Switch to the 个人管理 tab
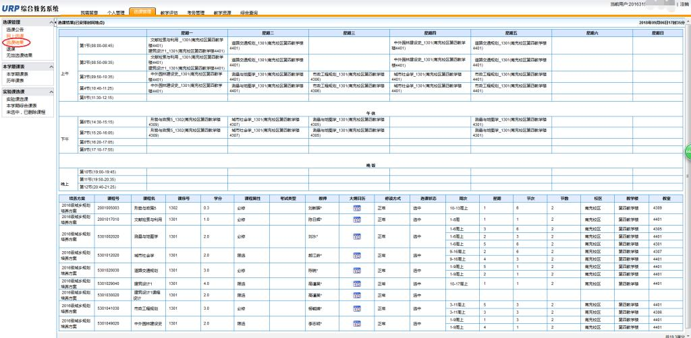 (x=116, y=13)
